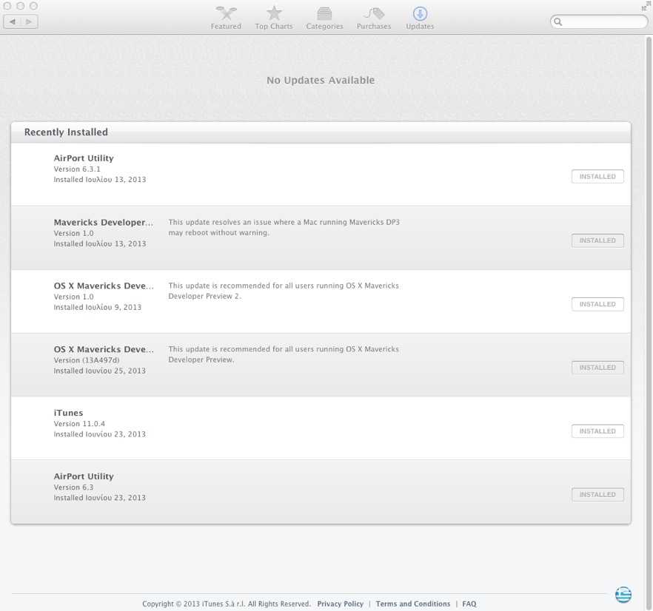Click Installed button for iTunes 11.0.4
Screen dimensions: 653x611
(x=597, y=431)
